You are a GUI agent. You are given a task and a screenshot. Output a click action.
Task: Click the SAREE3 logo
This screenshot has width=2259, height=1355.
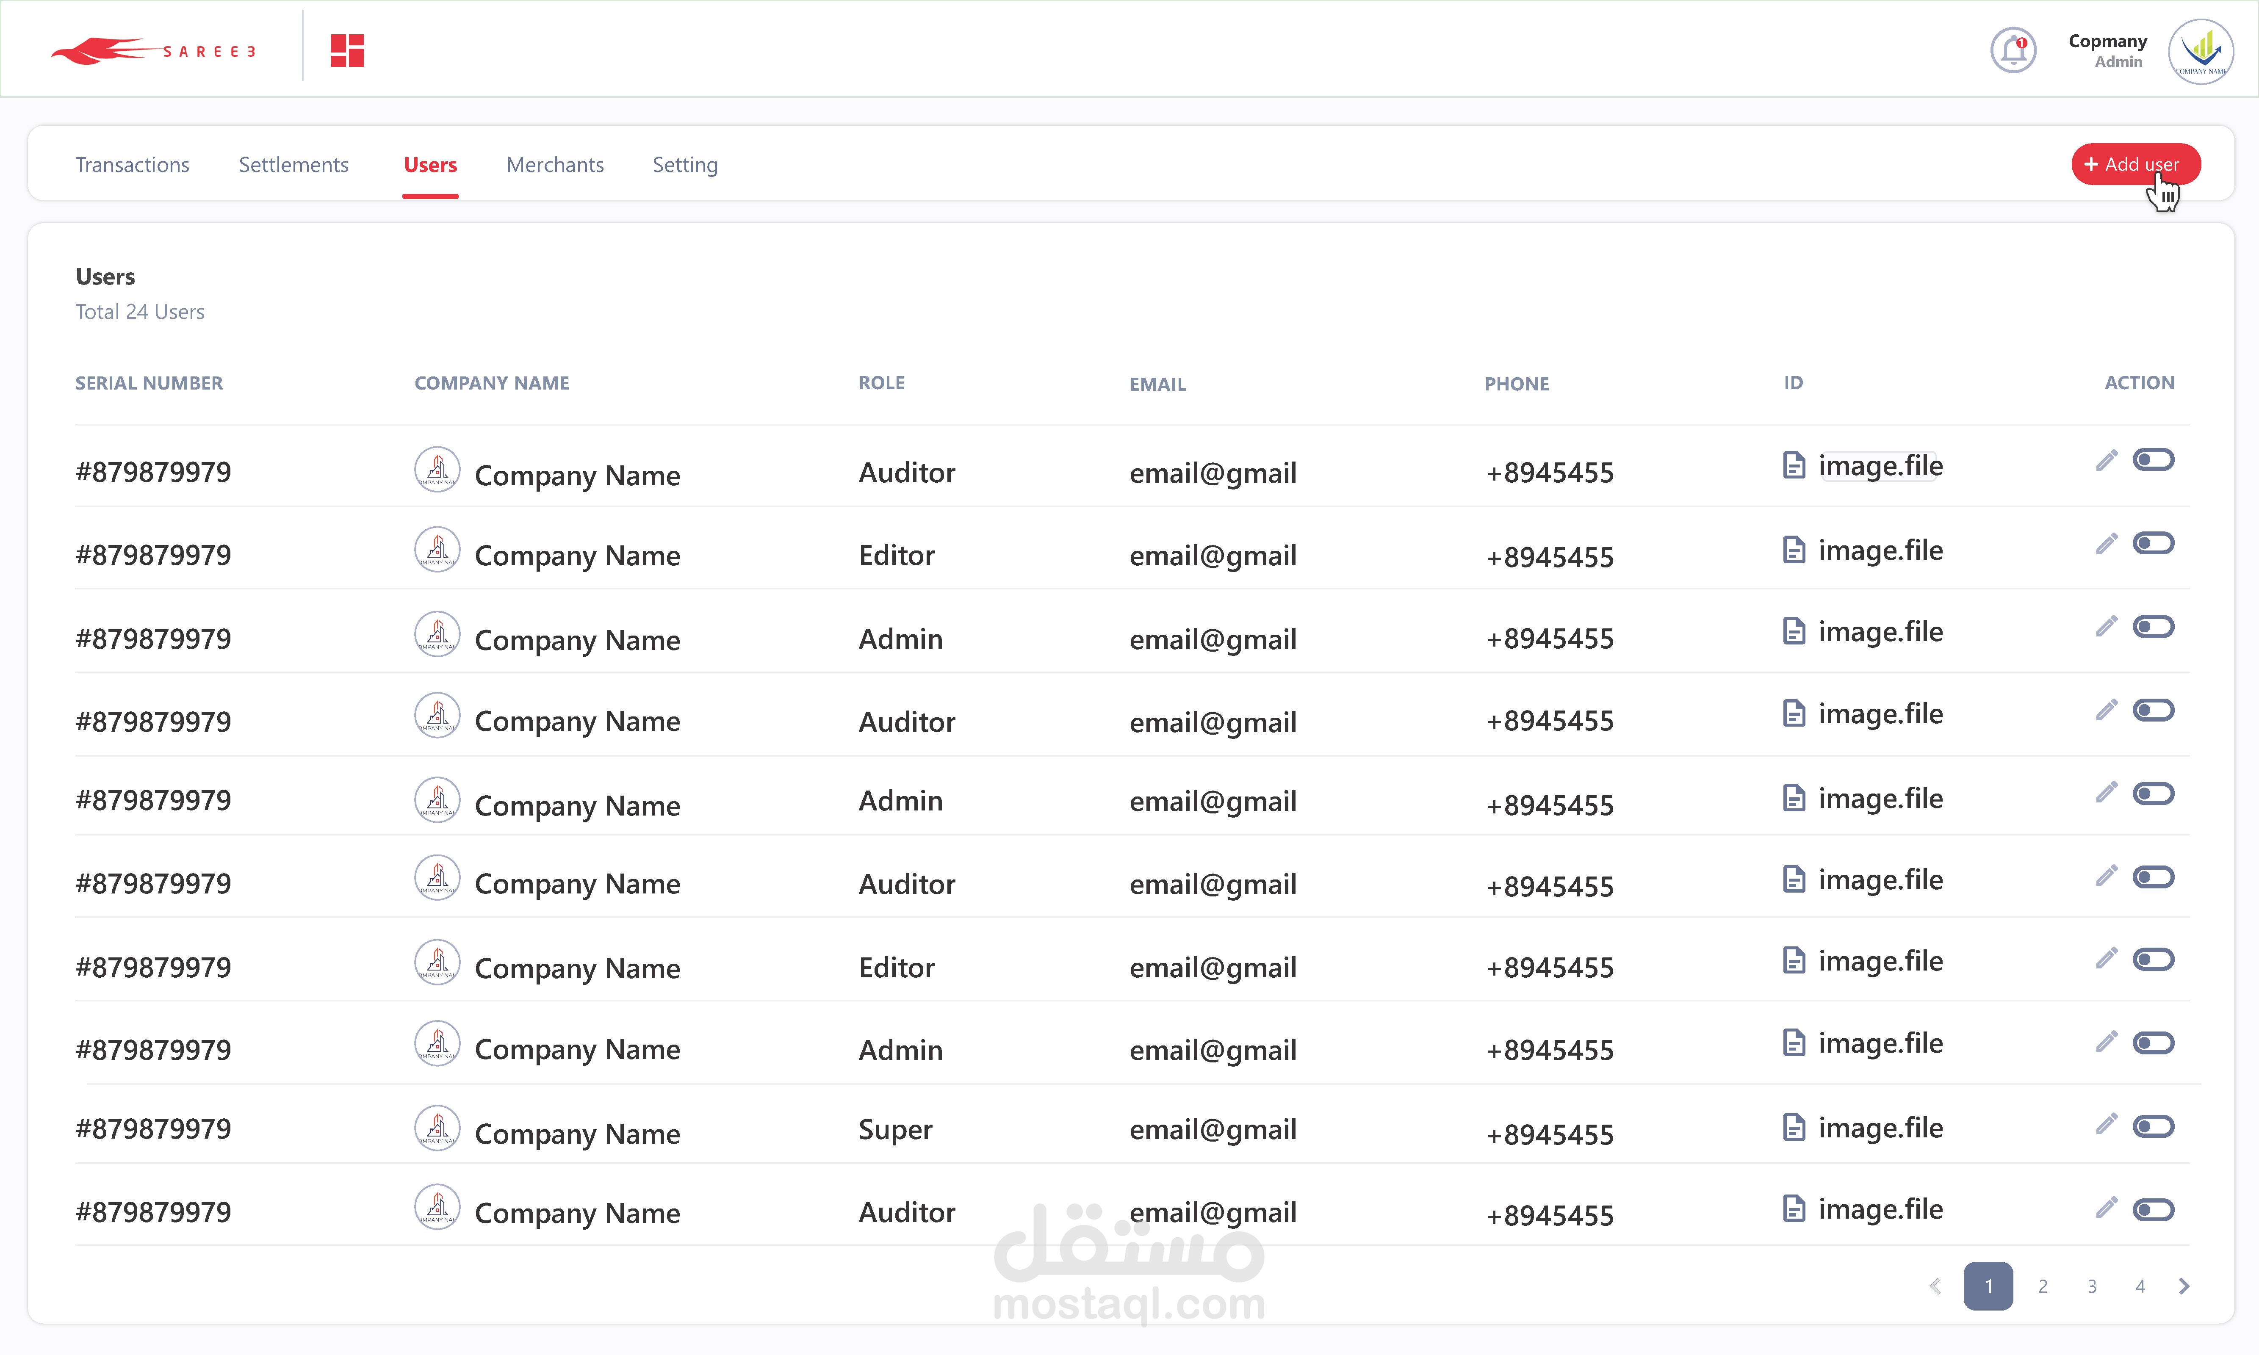153,50
